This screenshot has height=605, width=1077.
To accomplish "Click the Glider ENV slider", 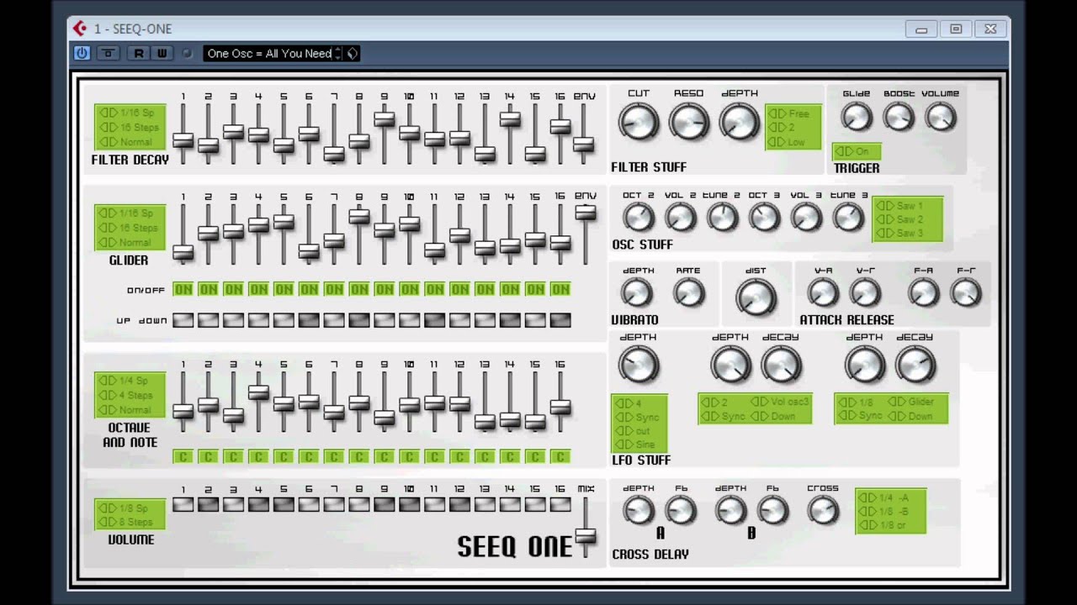I will click(x=586, y=213).
